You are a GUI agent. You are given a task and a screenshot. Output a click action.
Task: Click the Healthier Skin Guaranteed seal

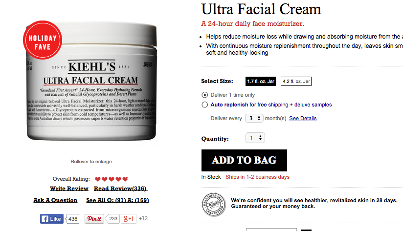point(214,205)
